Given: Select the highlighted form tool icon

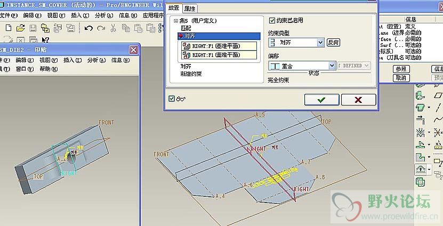Looking at the screenshot, I should (x=421, y=169).
